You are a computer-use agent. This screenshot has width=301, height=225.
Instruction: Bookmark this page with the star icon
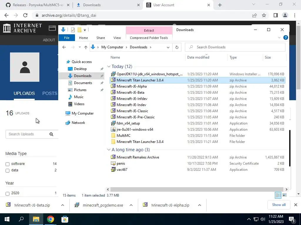pyautogui.click(x=264, y=15)
